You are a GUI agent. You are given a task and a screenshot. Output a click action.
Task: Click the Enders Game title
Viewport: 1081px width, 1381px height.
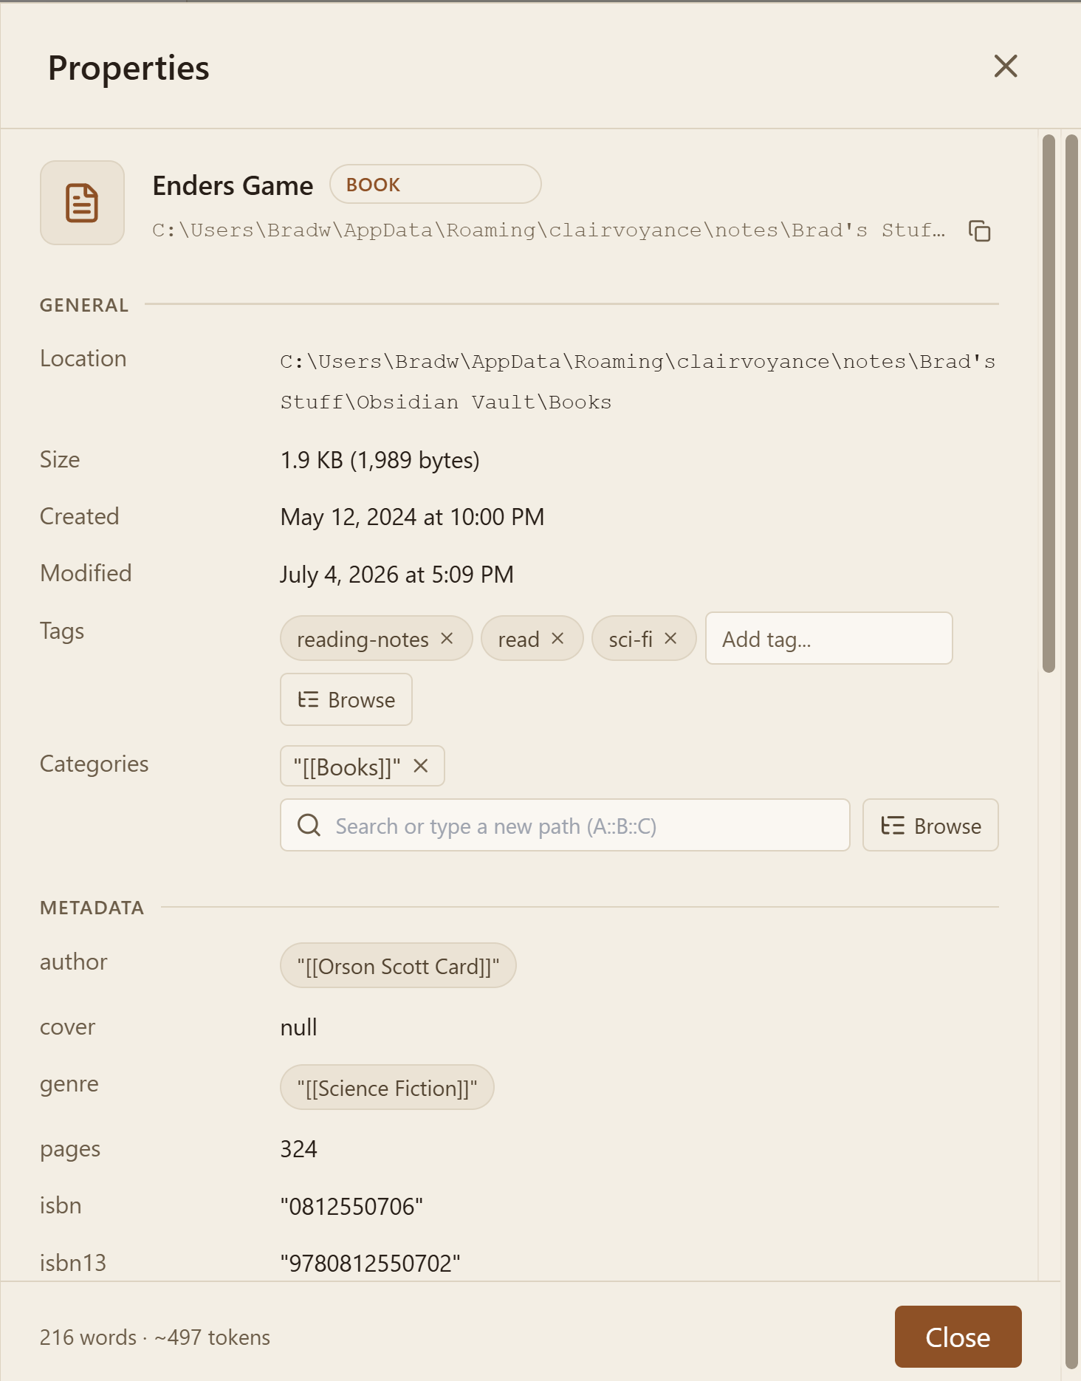[233, 185]
